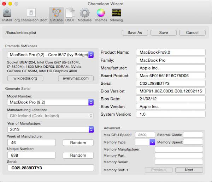The height and width of the screenshot is (182, 212).
Task: Click the Family field
Action: coord(171,60)
